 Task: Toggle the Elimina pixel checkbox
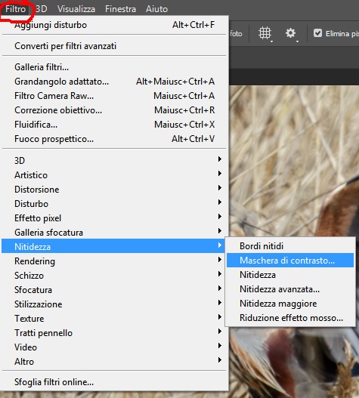point(317,33)
